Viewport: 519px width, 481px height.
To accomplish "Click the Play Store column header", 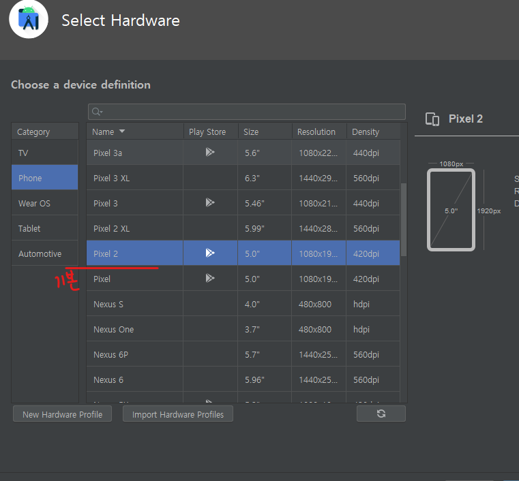I will pos(211,131).
